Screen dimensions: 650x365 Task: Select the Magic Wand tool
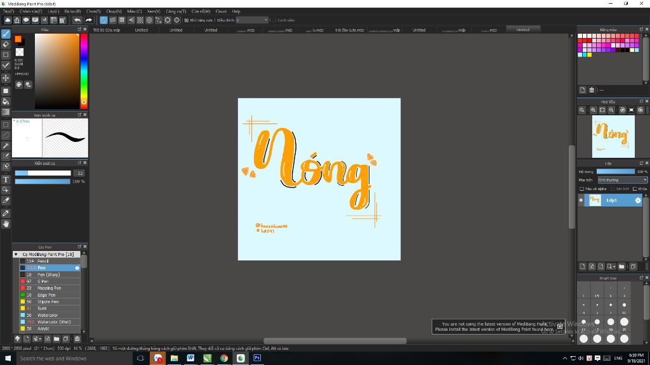coord(6,146)
